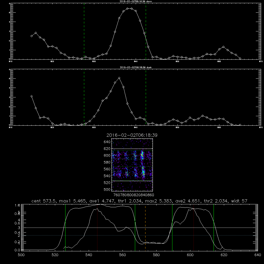Click the y-axis label '500' beside the spectrogram

point(107,190)
